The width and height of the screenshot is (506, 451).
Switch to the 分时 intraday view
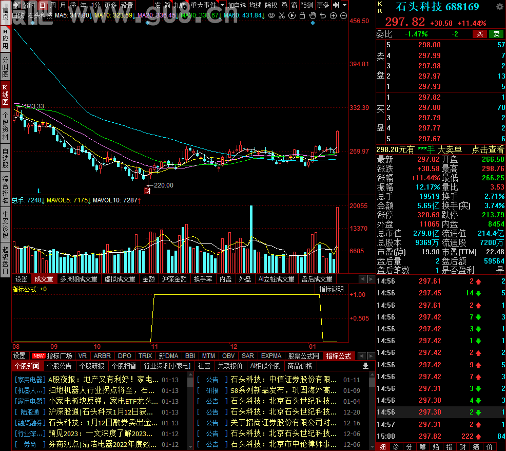point(29,5)
